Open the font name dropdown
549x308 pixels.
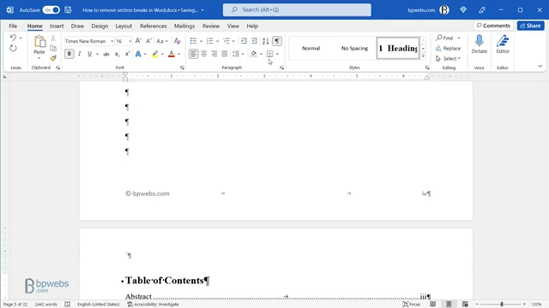[x=112, y=41]
